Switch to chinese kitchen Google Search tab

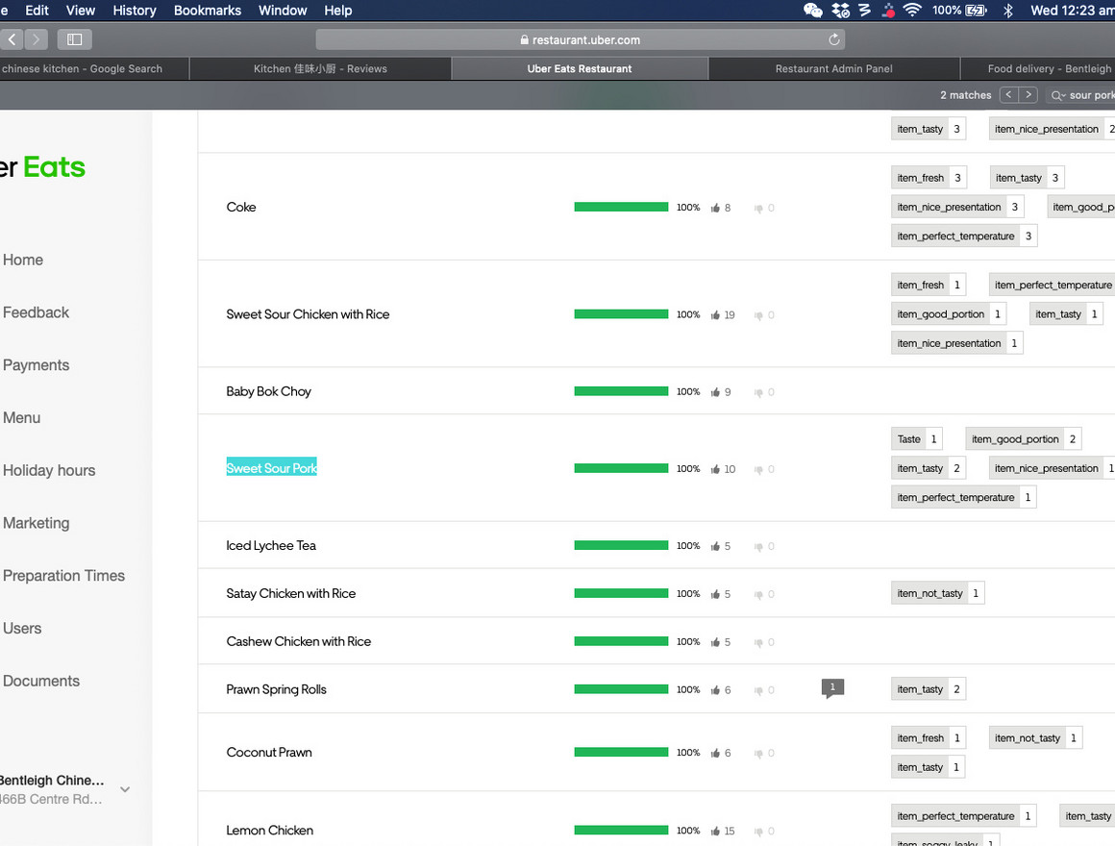point(94,69)
